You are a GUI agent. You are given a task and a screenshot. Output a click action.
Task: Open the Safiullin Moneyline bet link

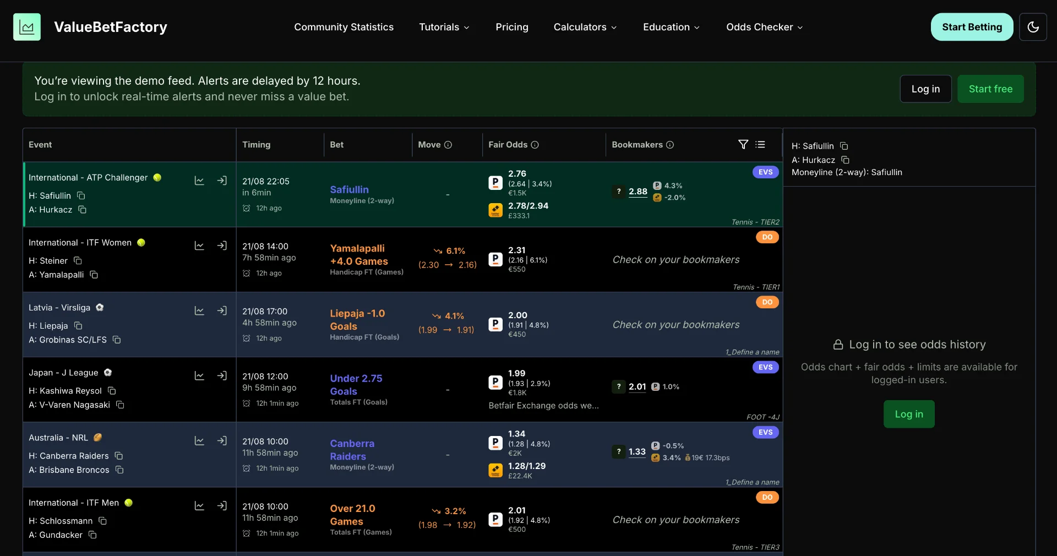click(349, 189)
